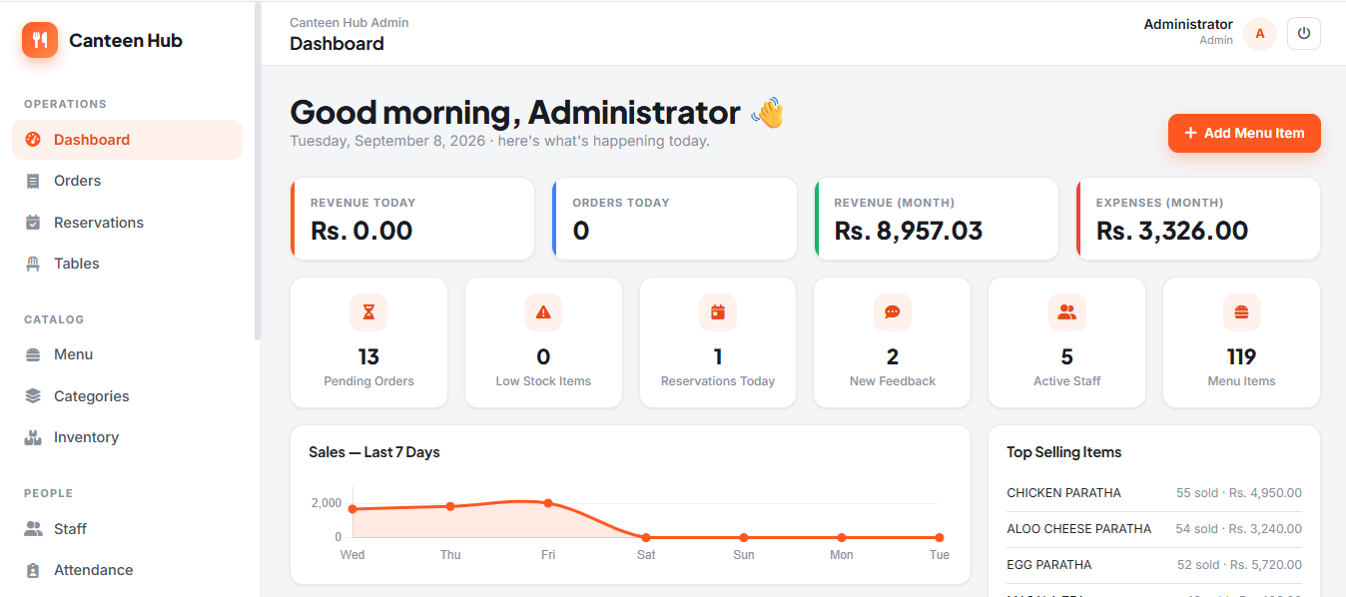Image resolution: width=1346 pixels, height=597 pixels.
Task: Open the Dashboard menu item
Action: click(127, 140)
